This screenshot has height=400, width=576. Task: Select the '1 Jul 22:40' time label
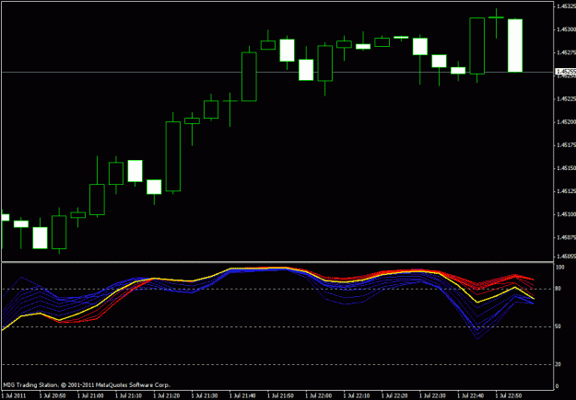pyautogui.click(x=470, y=396)
